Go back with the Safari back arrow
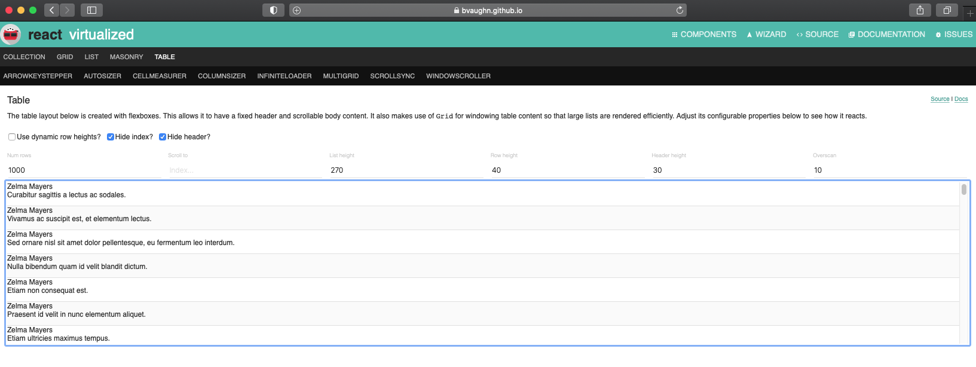Image resolution: width=976 pixels, height=367 pixels. point(52,10)
